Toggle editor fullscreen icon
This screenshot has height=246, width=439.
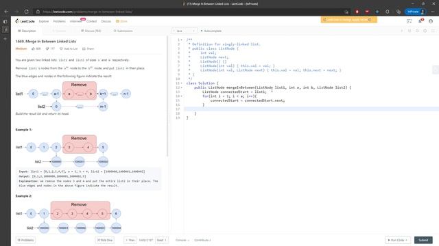[433, 31]
